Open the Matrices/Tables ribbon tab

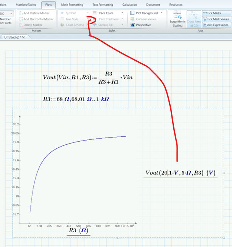point(26,5)
